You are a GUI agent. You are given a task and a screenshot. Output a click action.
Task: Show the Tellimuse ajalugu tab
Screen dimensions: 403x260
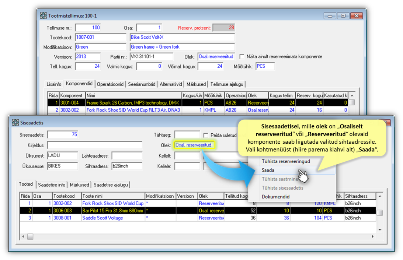(227, 84)
